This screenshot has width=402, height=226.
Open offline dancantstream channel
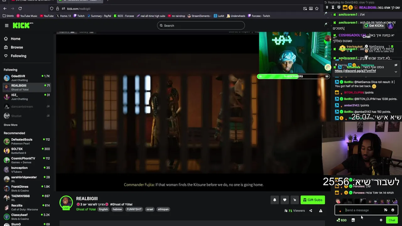pyautogui.click(x=27, y=106)
